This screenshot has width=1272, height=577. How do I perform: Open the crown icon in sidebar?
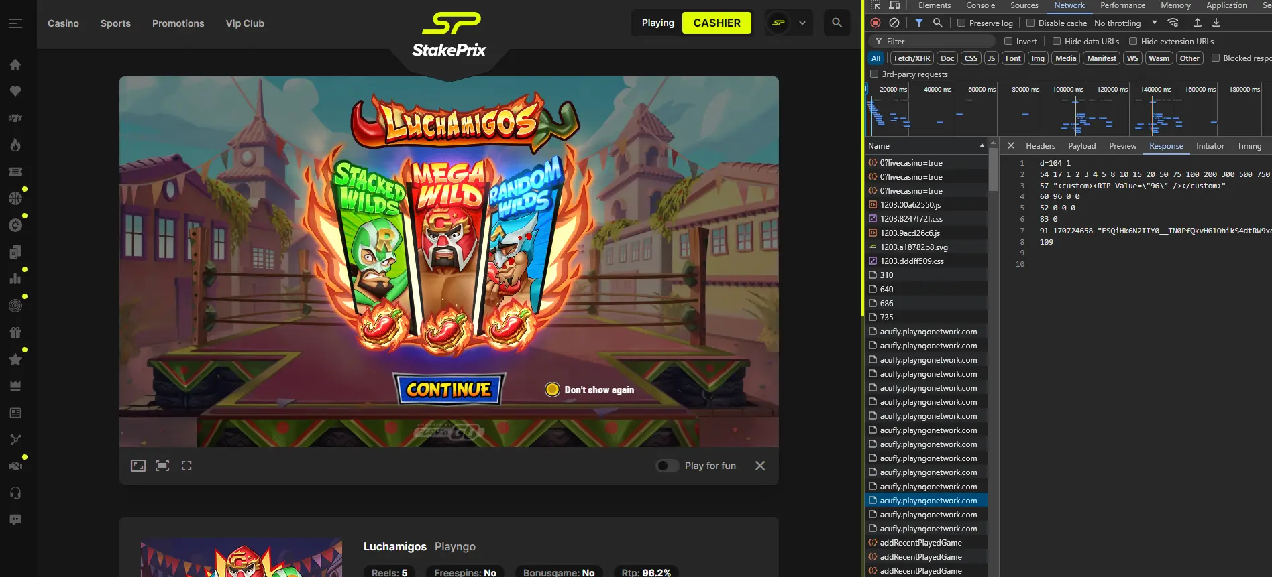pos(15,386)
